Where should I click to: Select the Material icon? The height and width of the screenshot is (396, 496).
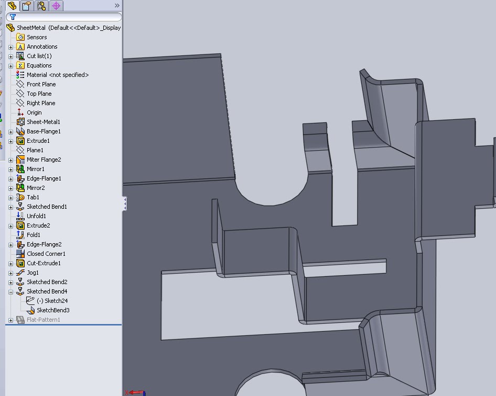click(x=20, y=75)
